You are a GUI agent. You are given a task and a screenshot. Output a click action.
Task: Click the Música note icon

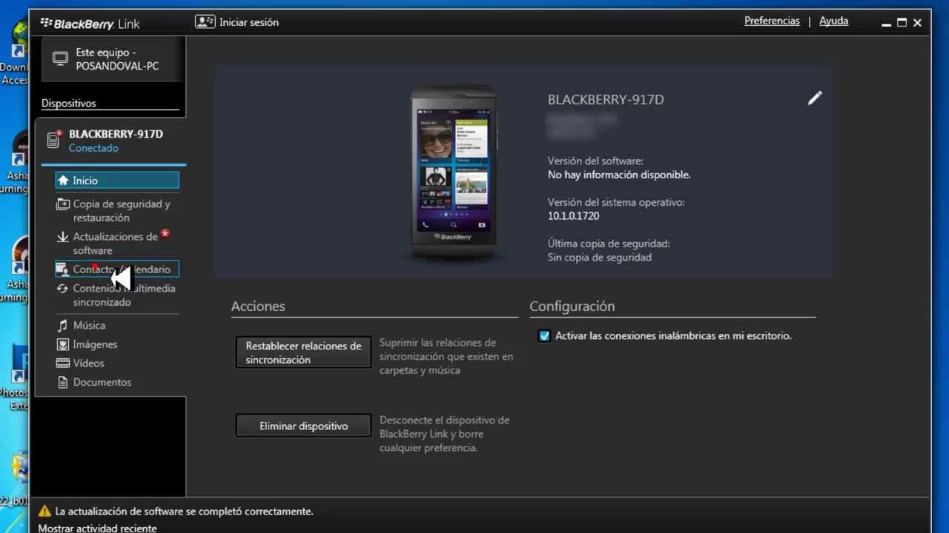coord(63,325)
